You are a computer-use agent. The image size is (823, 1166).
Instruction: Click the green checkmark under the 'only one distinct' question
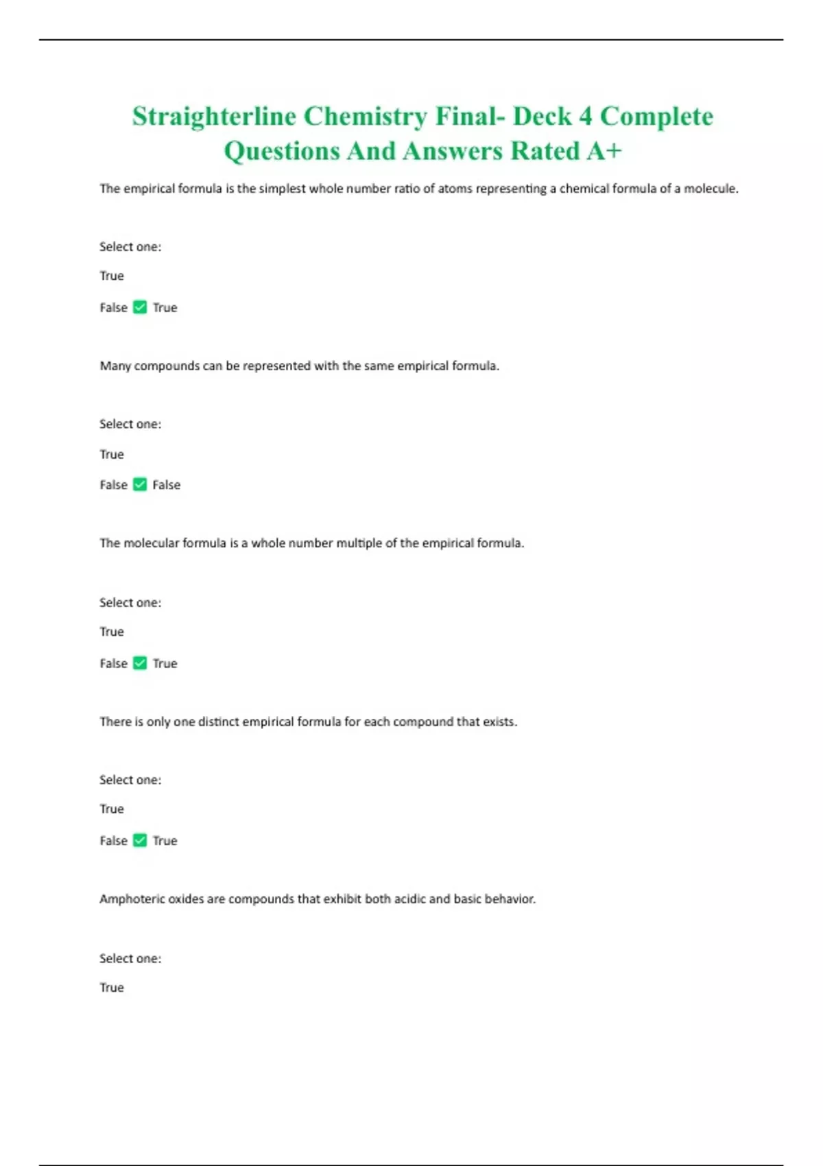pos(140,840)
